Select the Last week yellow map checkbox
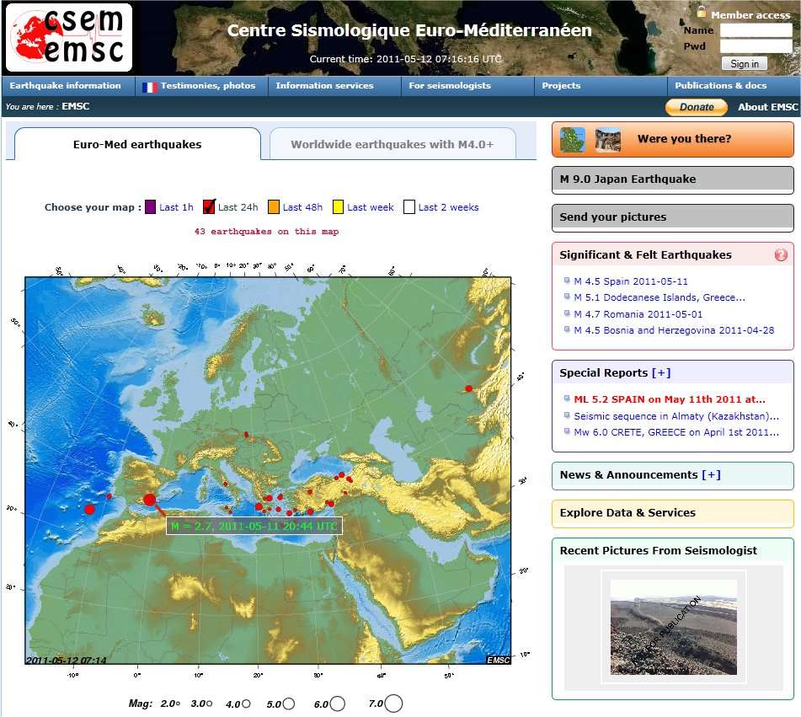Image resolution: width=801 pixels, height=717 pixels. 339,207
